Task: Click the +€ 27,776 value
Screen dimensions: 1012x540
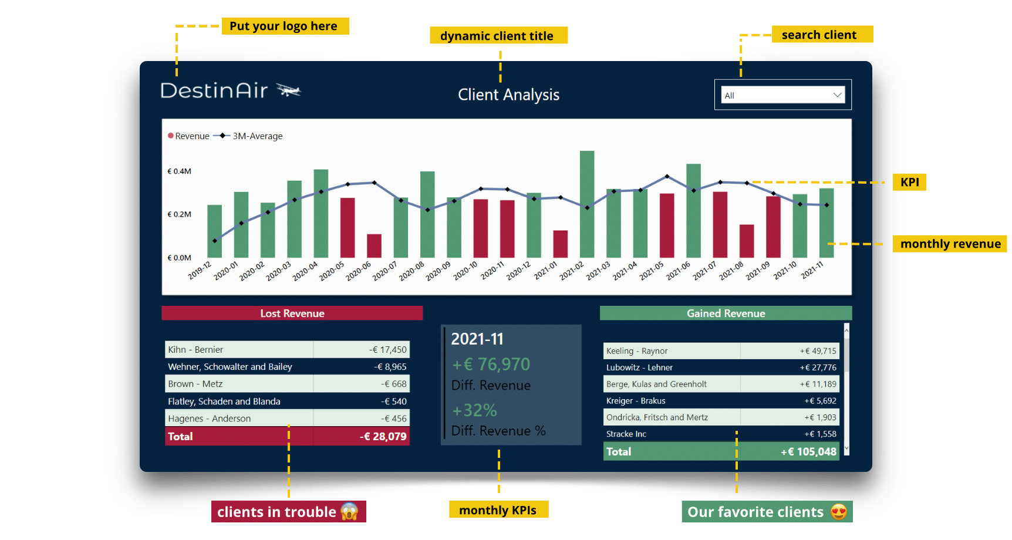Action: click(818, 367)
